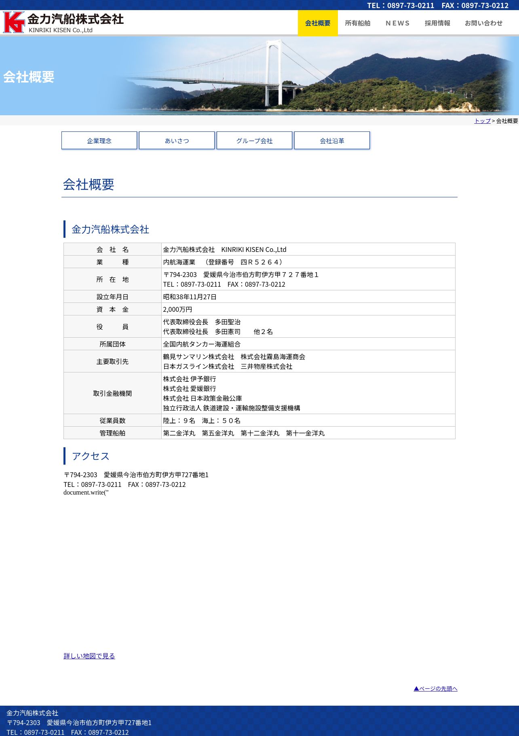Image resolution: width=519 pixels, height=736 pixels.
Task: Click the bridge banner image
Action: pos(259,76)
